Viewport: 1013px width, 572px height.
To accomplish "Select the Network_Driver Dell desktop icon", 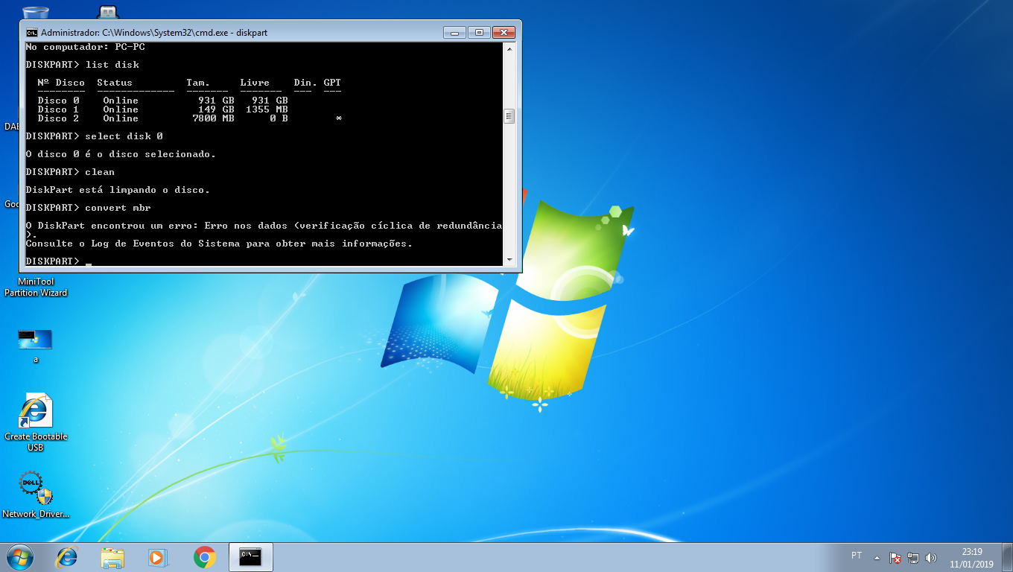I will pyautogui.click(x=36, y=495).
